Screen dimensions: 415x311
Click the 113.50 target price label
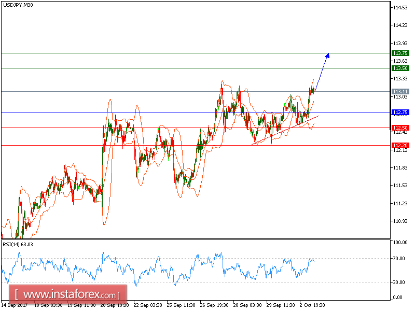click(399, 68)
